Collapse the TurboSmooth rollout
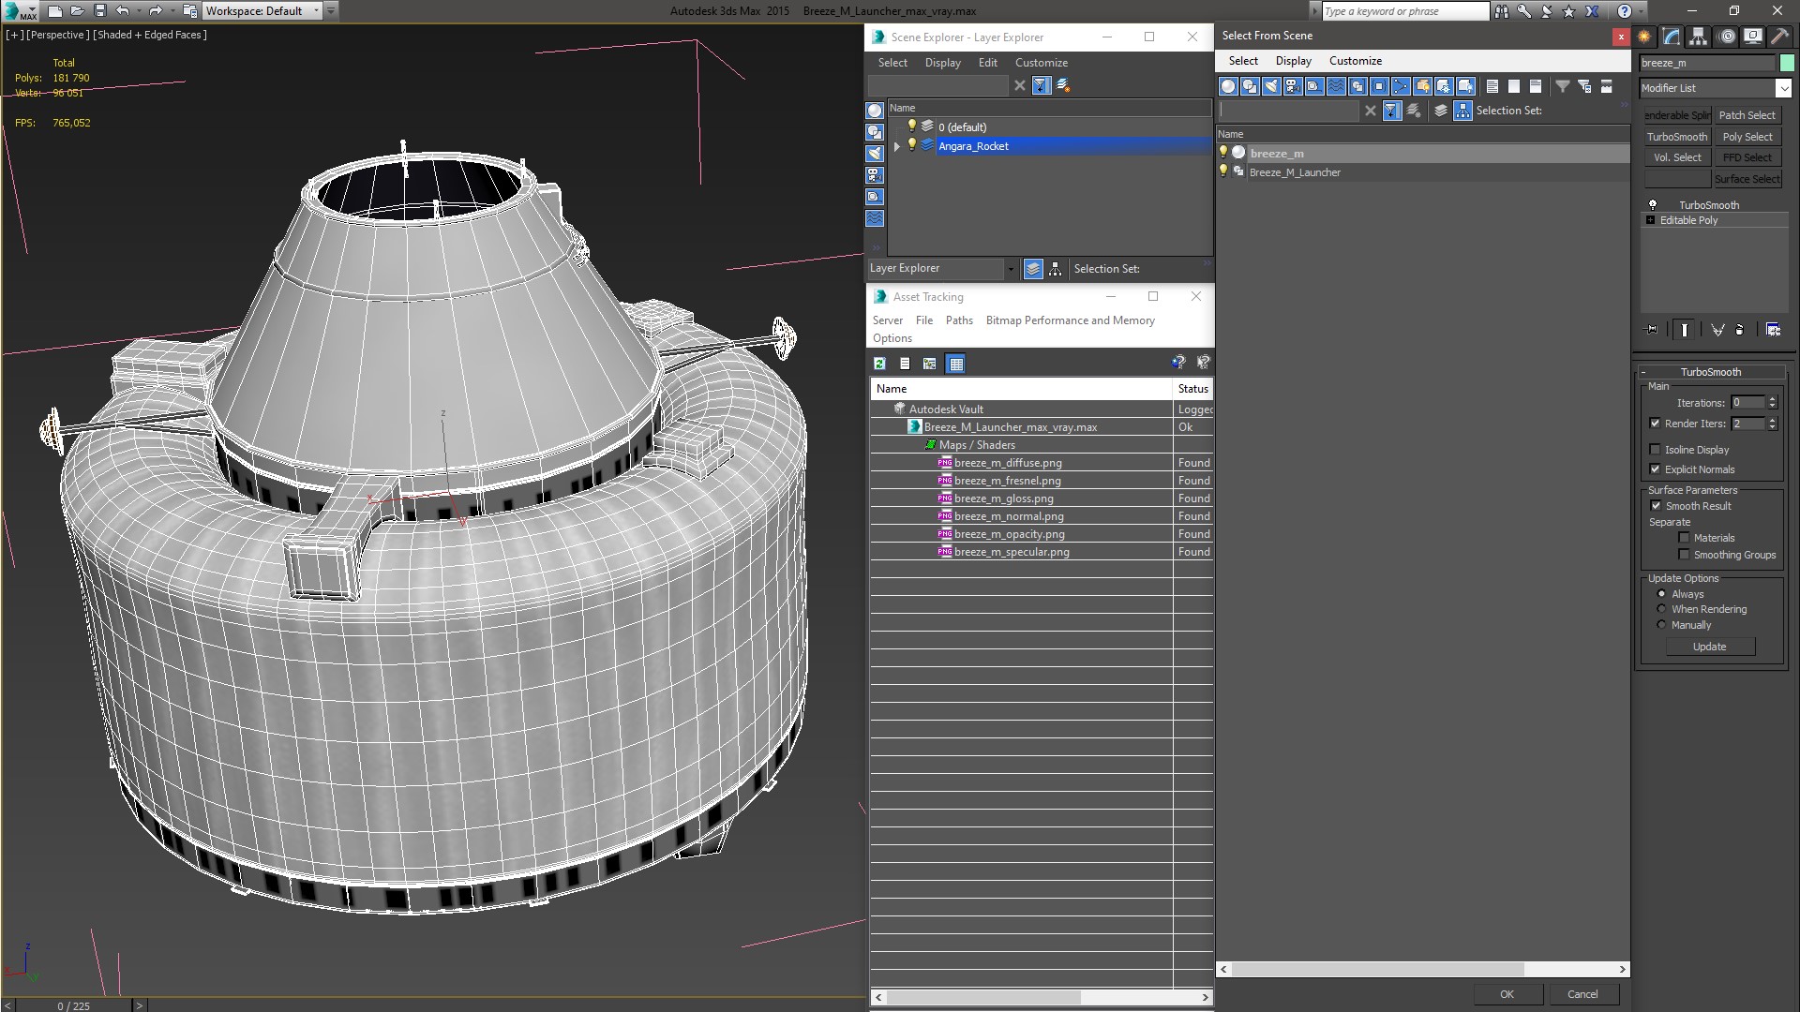The image size is (1800, 1012). (1643, 372)
